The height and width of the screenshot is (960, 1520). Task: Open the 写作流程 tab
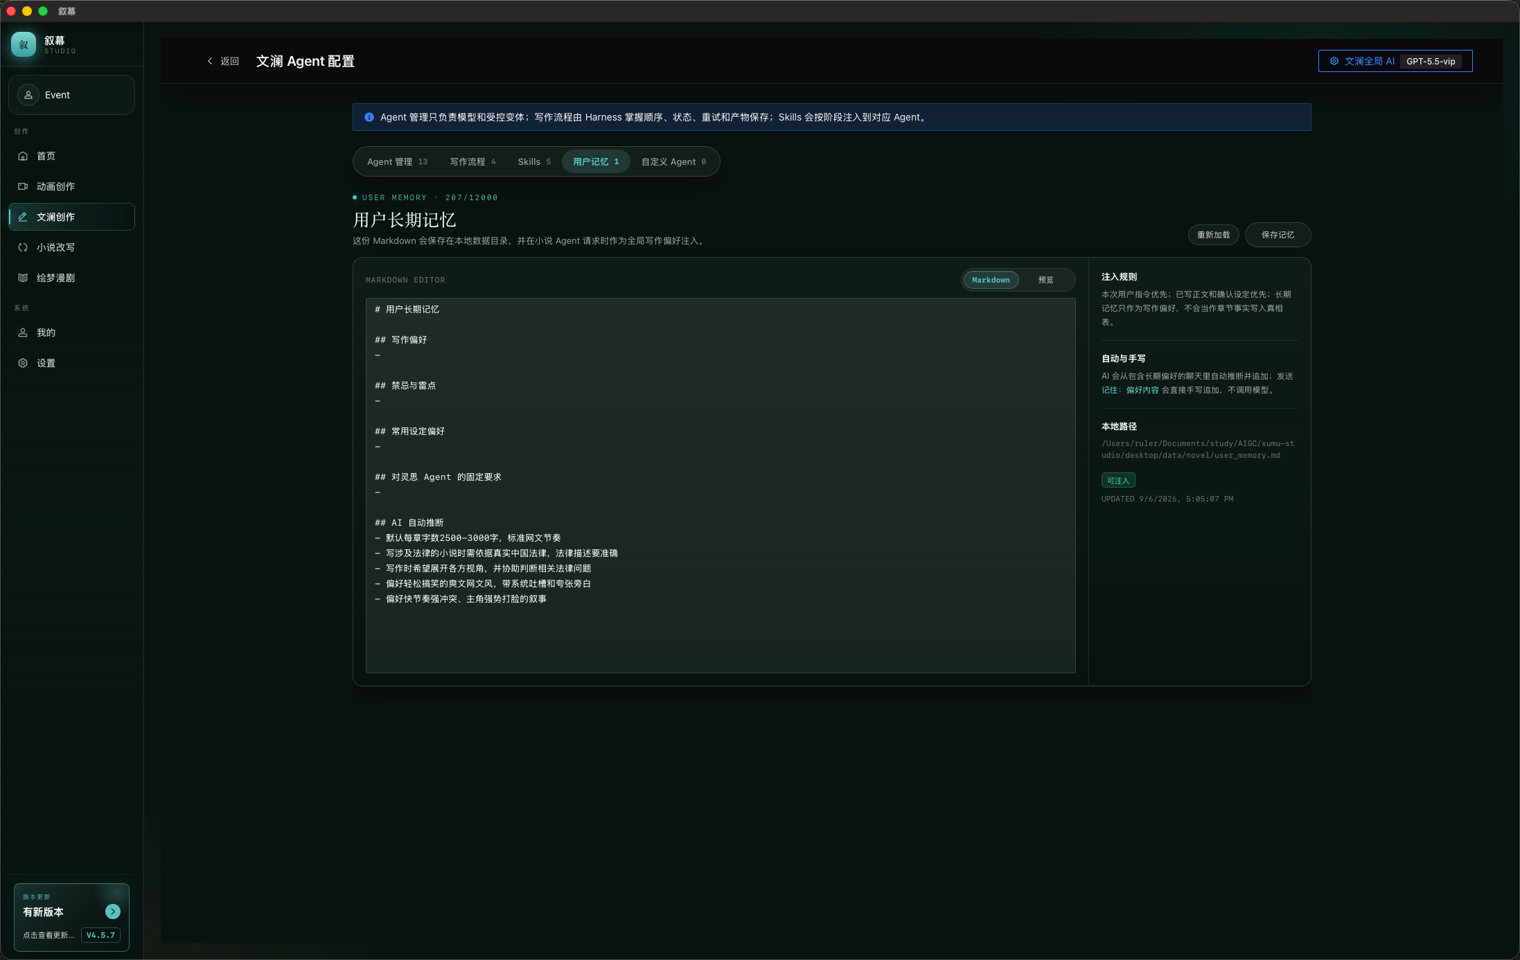[x=472, y=161]
